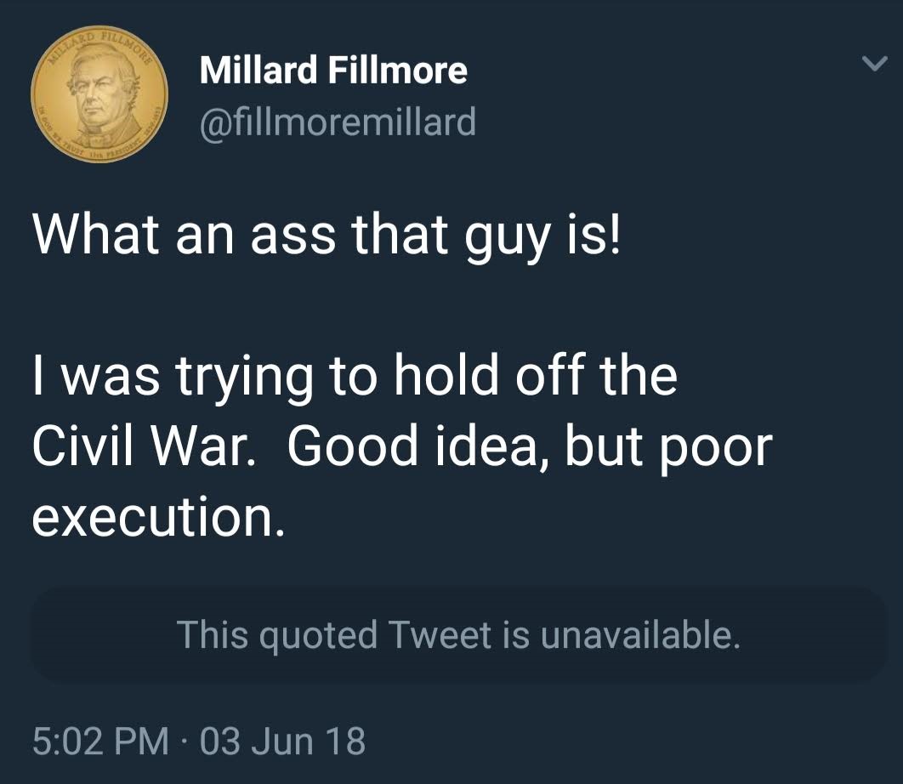Click the 5:02 PM timestamp

(x=99, y=741)
